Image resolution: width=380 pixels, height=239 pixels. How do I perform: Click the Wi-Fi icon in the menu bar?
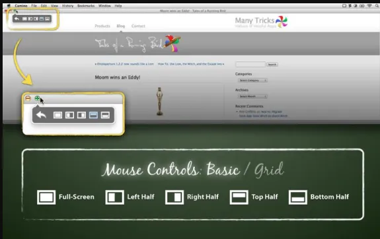369,6
